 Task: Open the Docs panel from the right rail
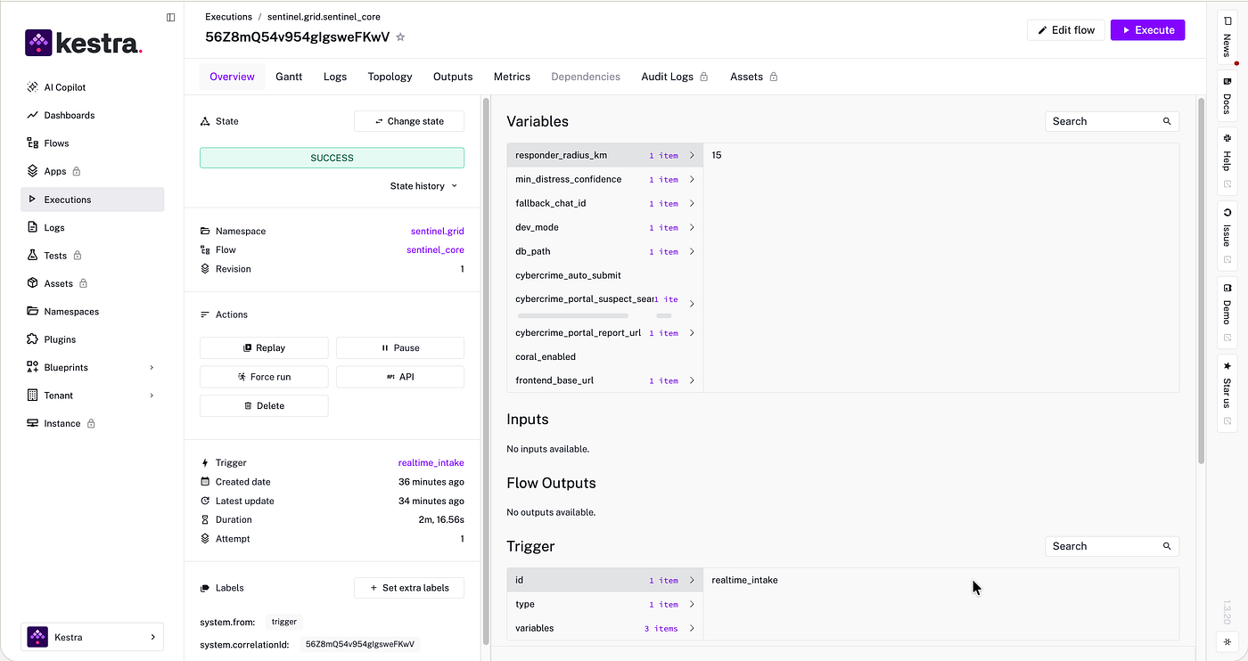1227,95
